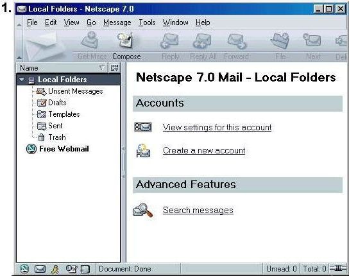Open the Edit menu

coord(51,22)
